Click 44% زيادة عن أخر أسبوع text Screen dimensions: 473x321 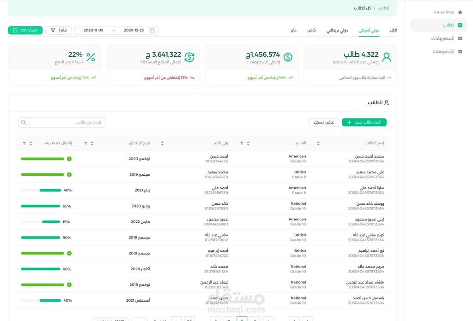pos(267,77)
